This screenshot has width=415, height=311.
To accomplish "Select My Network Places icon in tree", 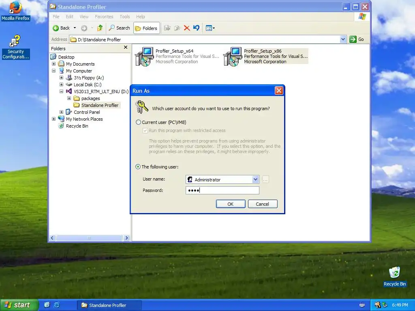I will [61, 119].
